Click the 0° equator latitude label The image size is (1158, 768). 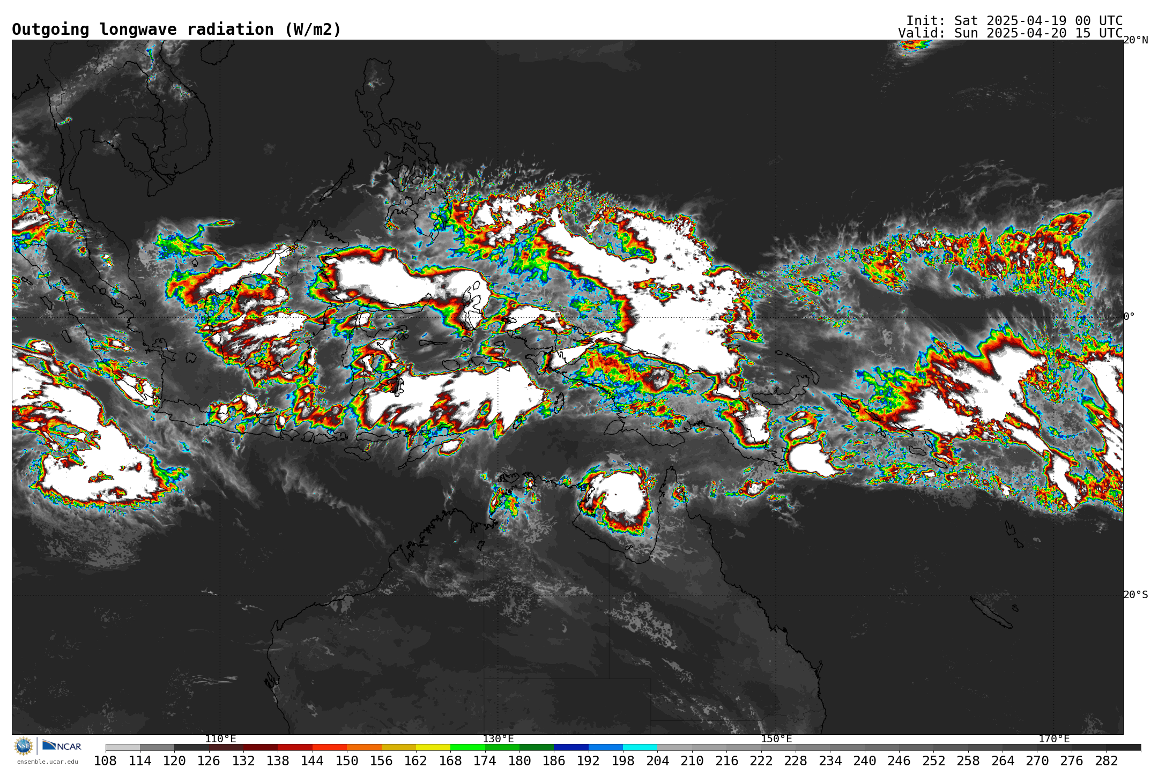tap(1129, 317)
